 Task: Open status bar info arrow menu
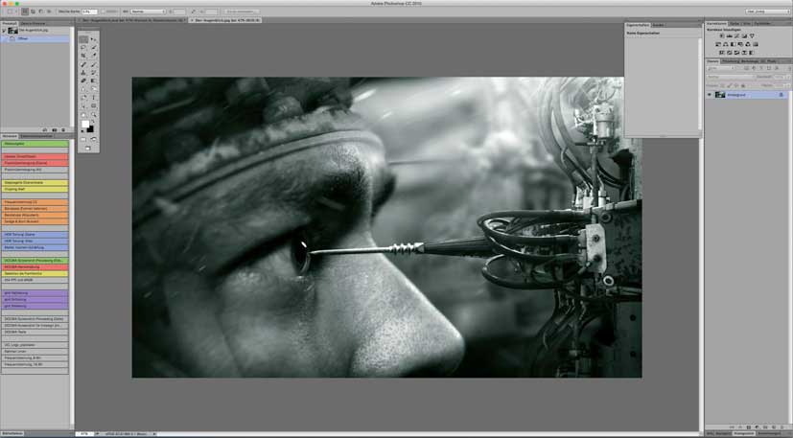[154, 433]
